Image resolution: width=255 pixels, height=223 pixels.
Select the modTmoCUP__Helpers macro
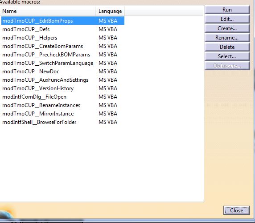click(x=63, y=38)
